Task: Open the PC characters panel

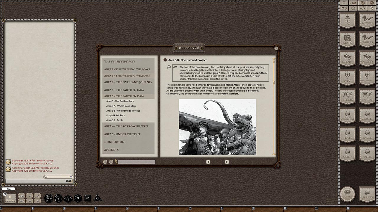Action: pyautogui.click(x=348, y=20)
